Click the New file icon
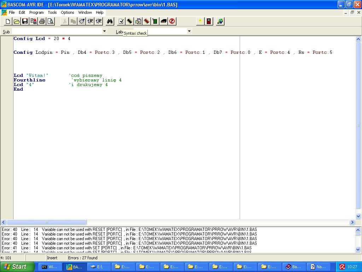Viewport: 362px width, 272px height. click(8, 22)
